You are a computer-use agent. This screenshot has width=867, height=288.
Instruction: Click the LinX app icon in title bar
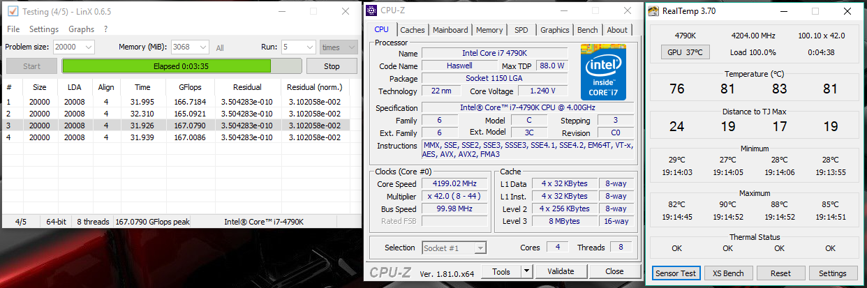coord(13,11)
